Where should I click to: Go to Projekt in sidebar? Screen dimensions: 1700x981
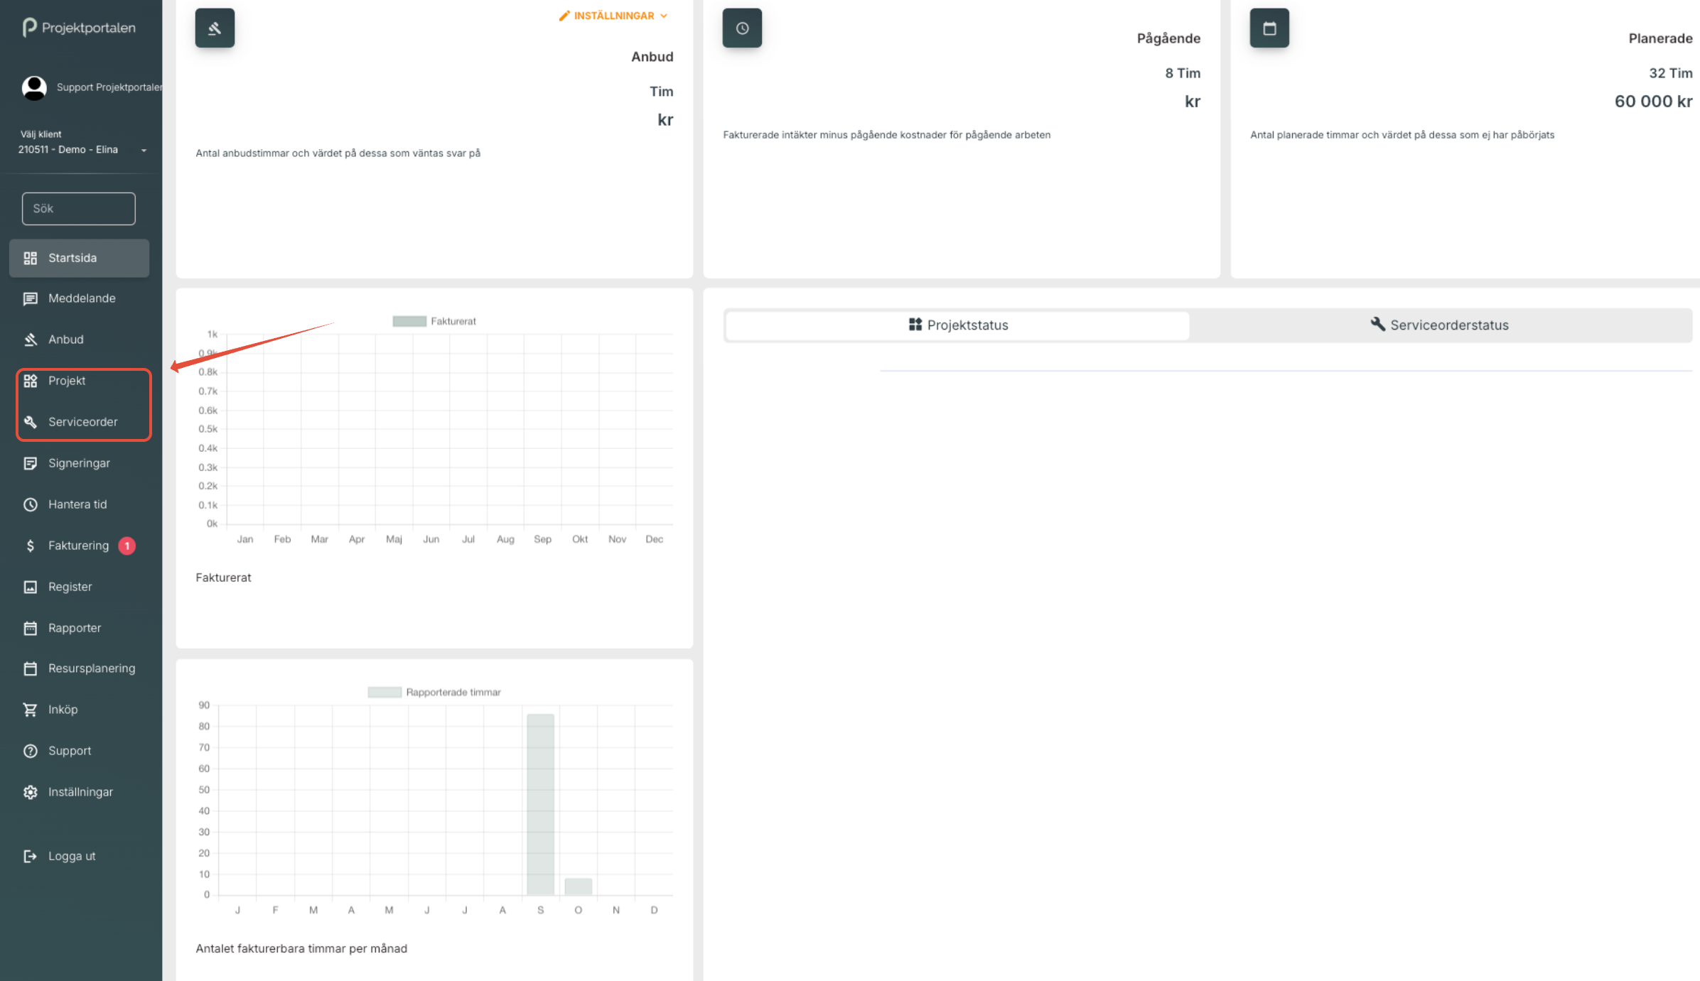(x=67, y=381)
